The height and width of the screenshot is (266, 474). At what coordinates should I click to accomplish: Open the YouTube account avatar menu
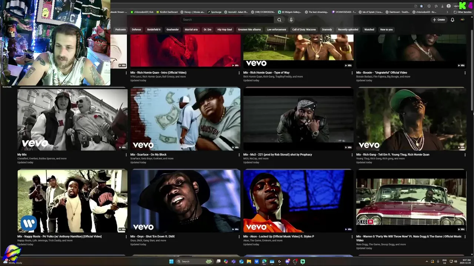462,20
